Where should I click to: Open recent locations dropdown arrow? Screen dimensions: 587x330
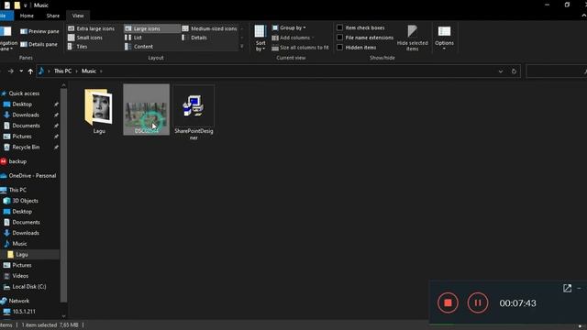pos(21,71)
